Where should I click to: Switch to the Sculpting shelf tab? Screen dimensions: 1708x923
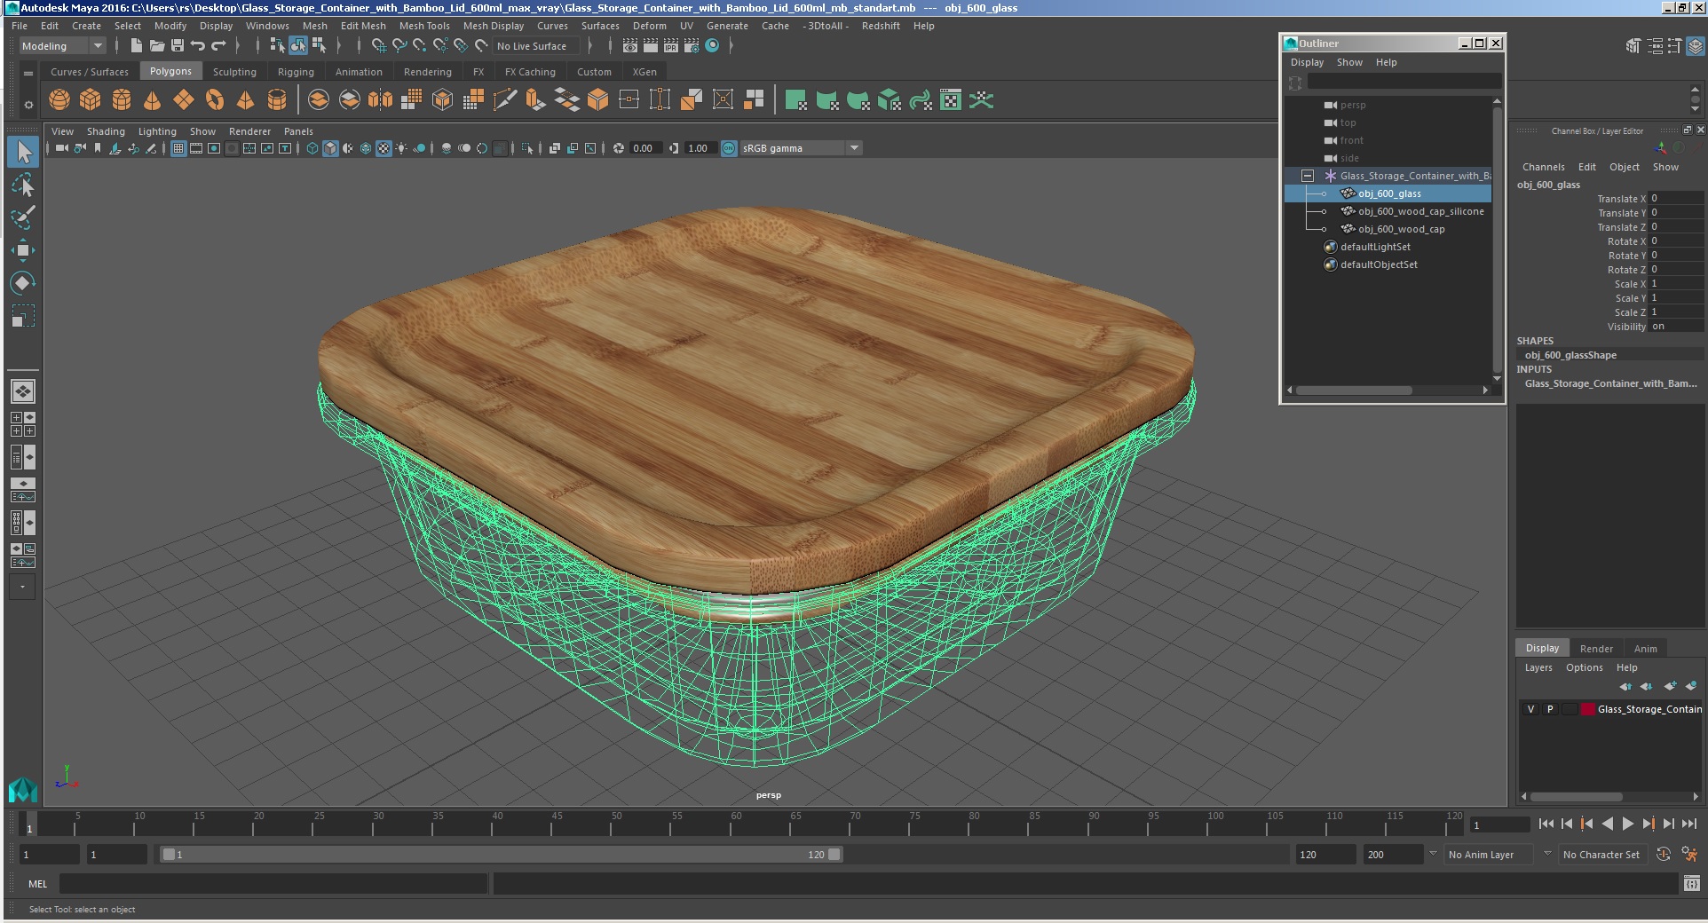(234, 72)
